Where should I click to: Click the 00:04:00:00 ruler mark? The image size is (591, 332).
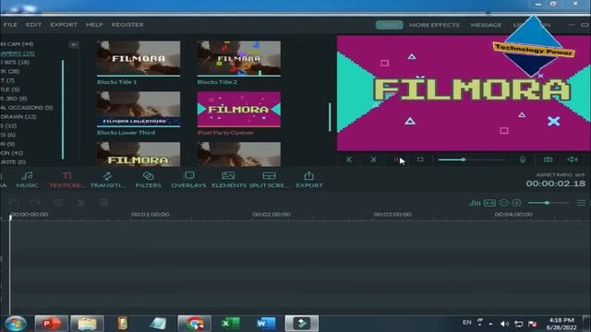pos(513,214)
